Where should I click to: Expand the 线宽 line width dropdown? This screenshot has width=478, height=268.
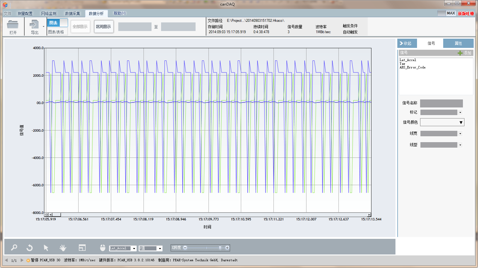pyautogui.click(x=460, y=134)
